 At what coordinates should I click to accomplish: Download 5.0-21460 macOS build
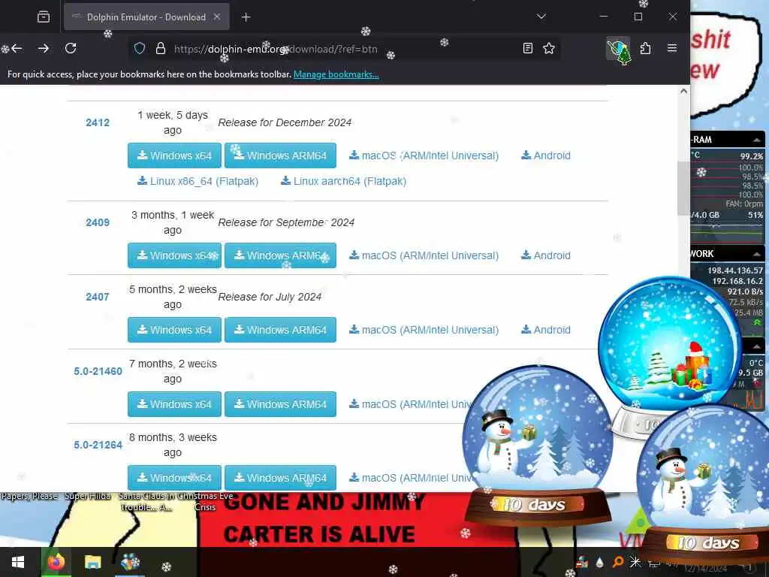pos(410,404)
